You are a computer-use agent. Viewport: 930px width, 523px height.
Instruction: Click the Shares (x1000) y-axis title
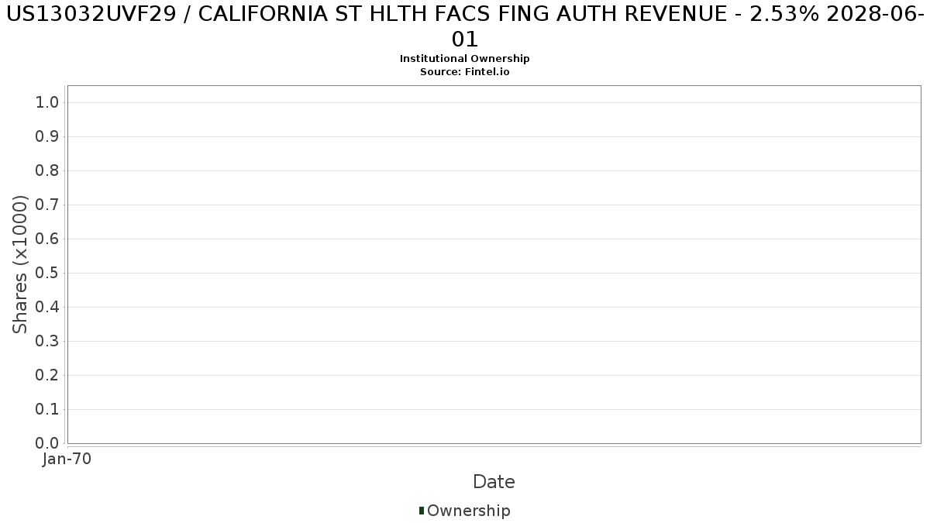(20, 265)
